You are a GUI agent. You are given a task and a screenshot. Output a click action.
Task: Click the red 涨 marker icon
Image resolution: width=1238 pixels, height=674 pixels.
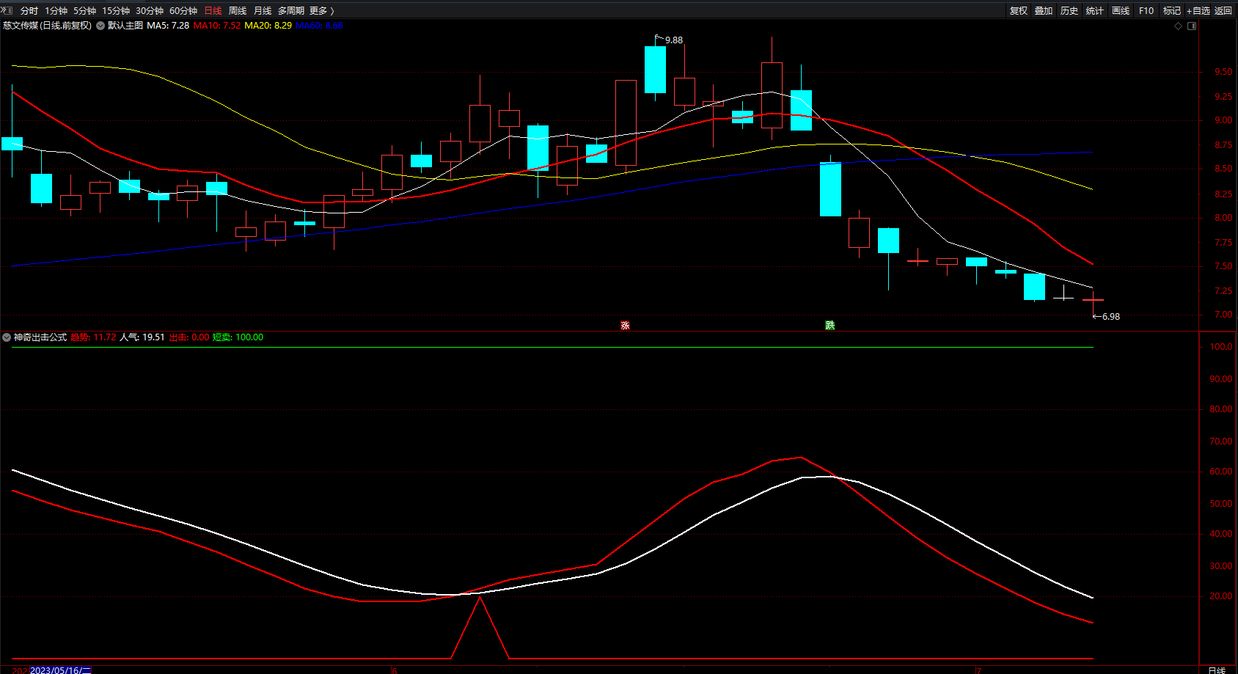point(625,325)
